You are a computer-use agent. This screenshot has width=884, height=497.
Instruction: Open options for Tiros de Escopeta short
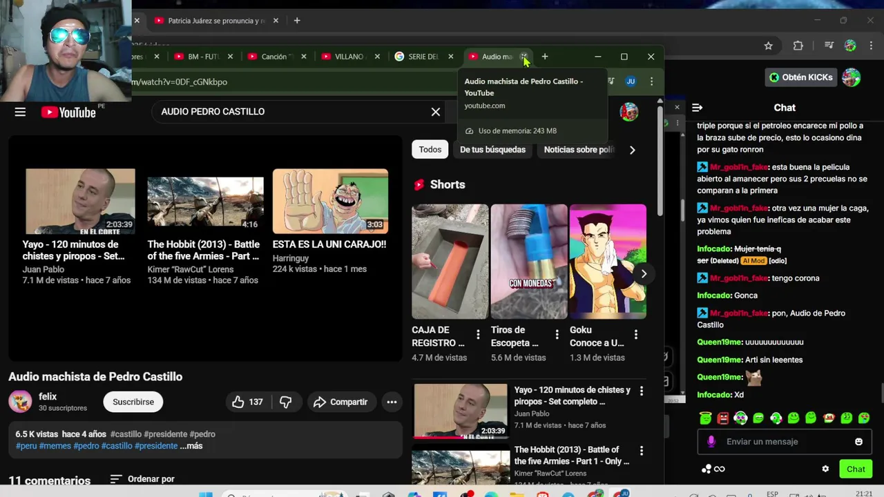click(557, 335)
